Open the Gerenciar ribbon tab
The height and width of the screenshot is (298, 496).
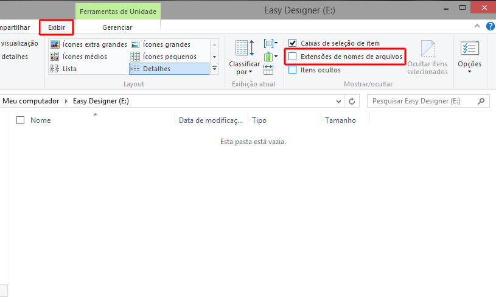(x=117, y=27)
